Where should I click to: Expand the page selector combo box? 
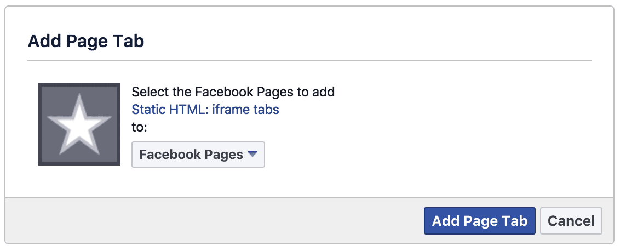coord(198,155)
